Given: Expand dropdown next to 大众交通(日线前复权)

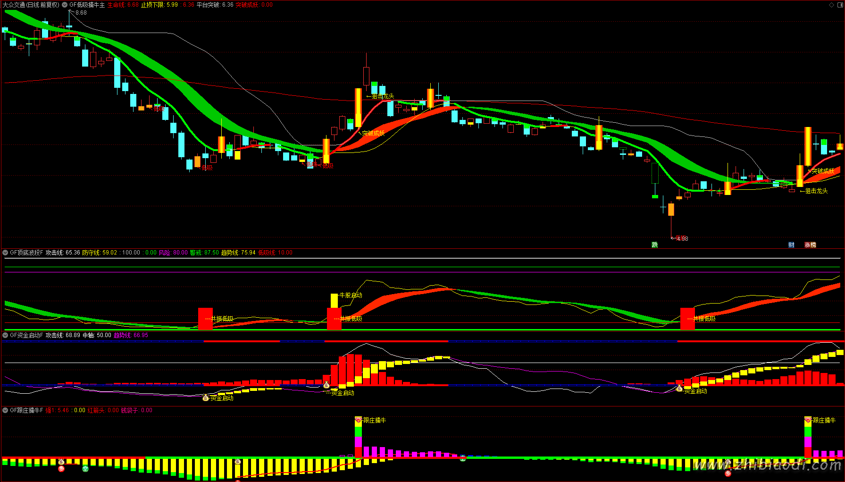Looking at the screenshot, I should 65,5.
